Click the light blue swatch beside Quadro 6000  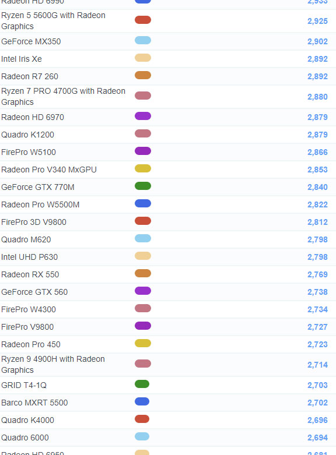click(x=142, y=436)
